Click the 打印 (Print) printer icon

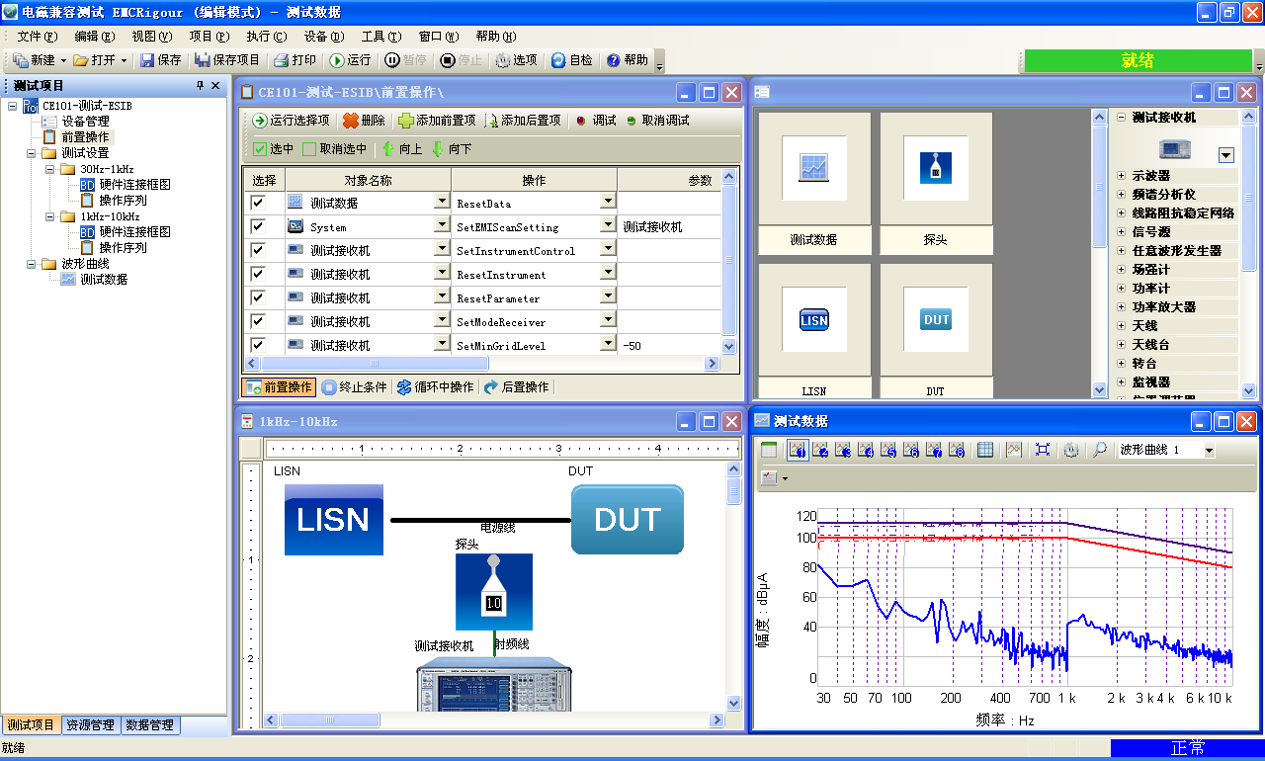tap(281, 60)
